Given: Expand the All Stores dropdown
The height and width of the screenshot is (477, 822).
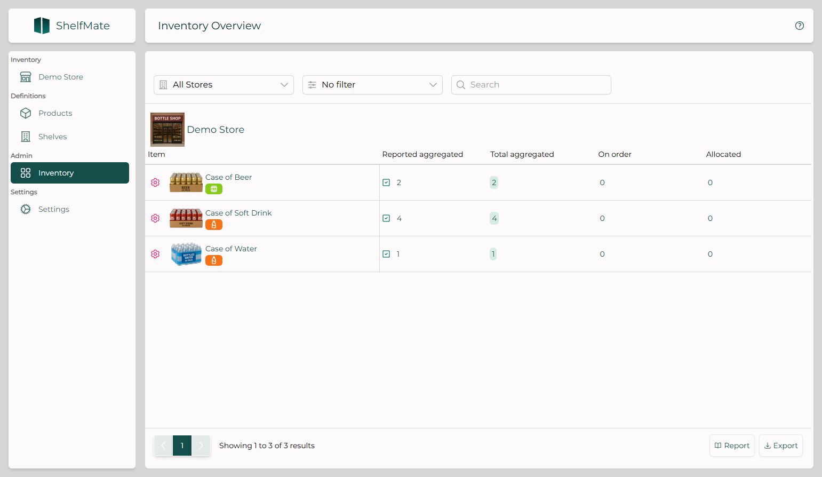Looking at the screenshot, I should (x=224, y=85).
